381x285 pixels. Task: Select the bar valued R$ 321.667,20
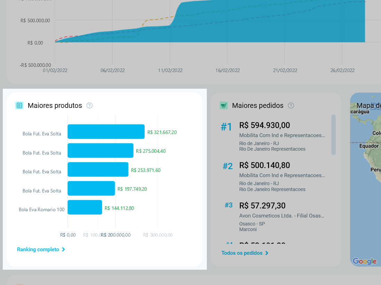(x=106, y=132)
